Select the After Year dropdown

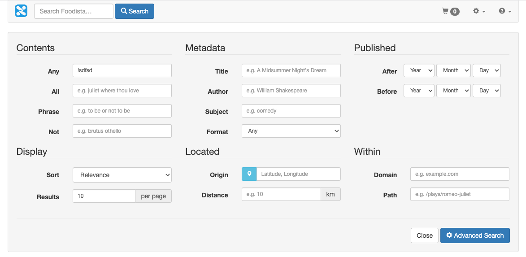click(x=419, y=70)
